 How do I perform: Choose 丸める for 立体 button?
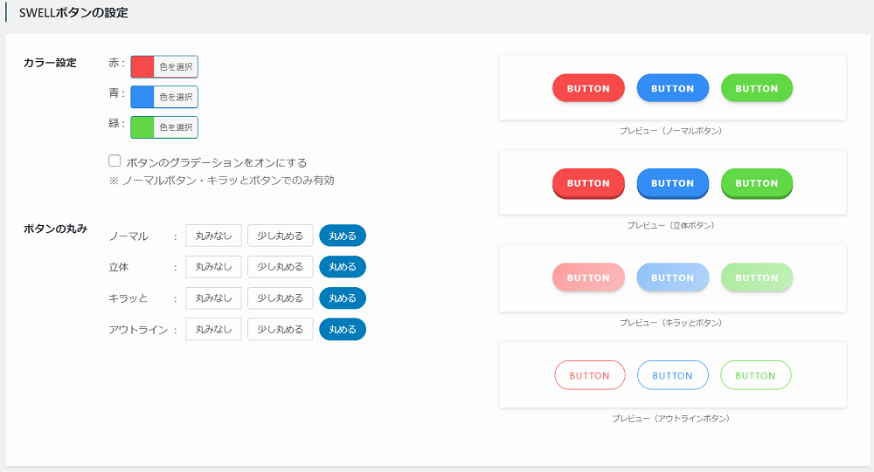pos(343,267)
